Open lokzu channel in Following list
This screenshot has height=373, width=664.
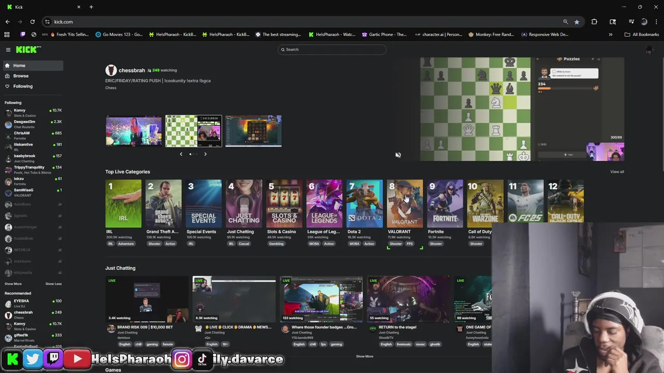click(32, 181)
